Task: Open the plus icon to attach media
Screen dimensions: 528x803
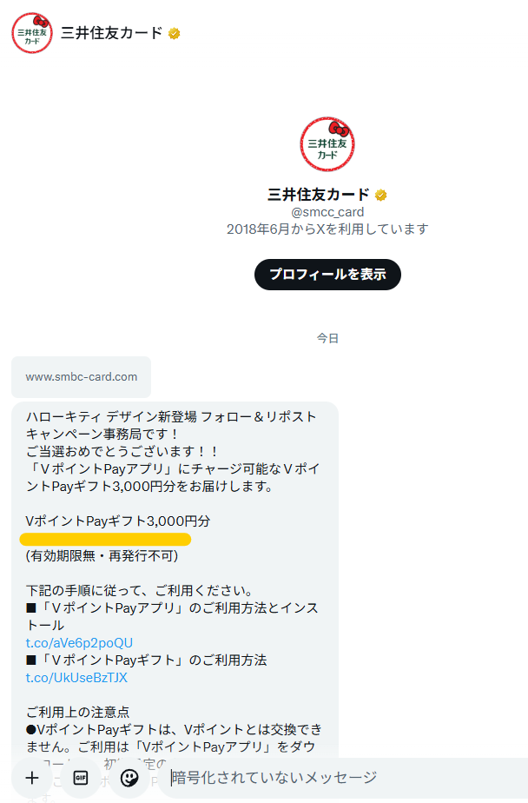Action: tap(32, 778)
